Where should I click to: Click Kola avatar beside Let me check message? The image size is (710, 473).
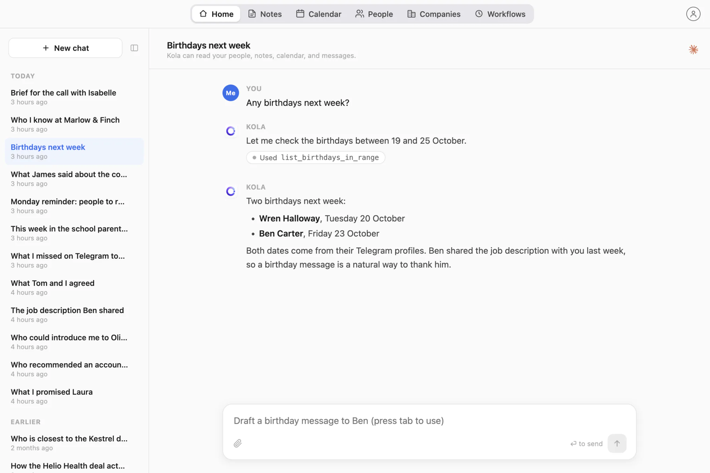click(x=231, y=131)
